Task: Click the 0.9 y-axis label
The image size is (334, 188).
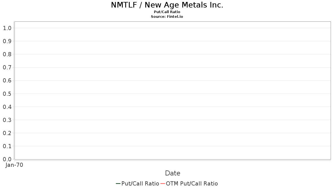Action: click(x=7, y=41)
